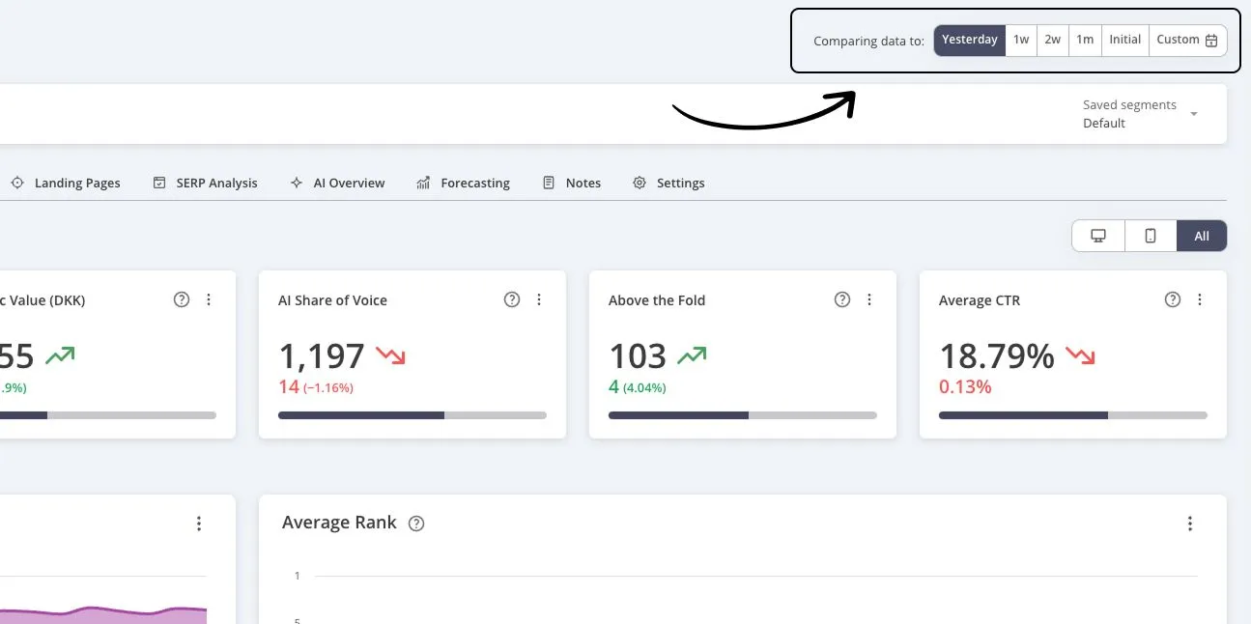The width and height of the screenshot is (1251, 624).
Task: Open the Average Rank chart options menu
Action: tap(1190, 524)
